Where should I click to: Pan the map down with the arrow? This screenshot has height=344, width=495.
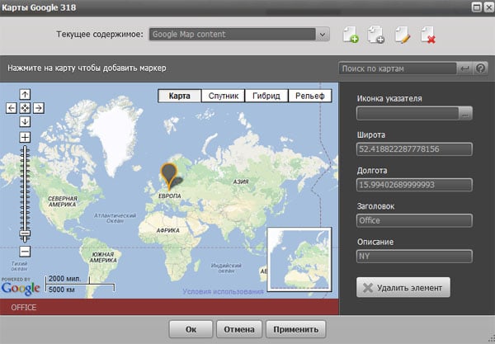(x=25, y=121)
